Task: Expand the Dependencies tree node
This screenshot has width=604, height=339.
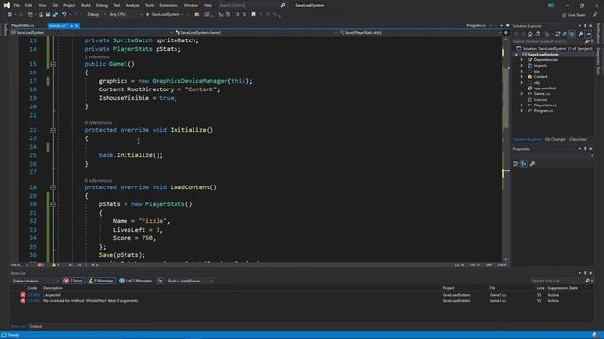Action: pyautogui.click(x=522, y=60)
